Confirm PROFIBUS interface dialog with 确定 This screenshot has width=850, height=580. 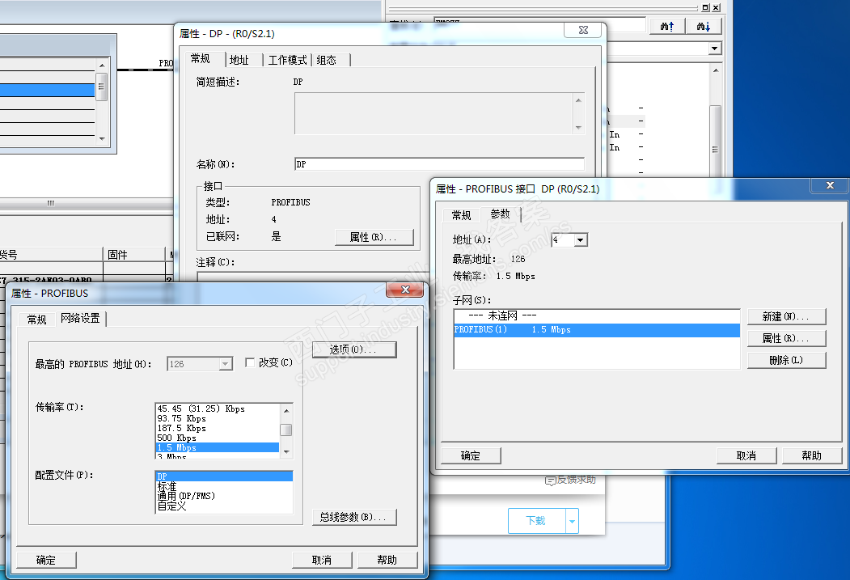pyautogui.click(x=471, y=456)
